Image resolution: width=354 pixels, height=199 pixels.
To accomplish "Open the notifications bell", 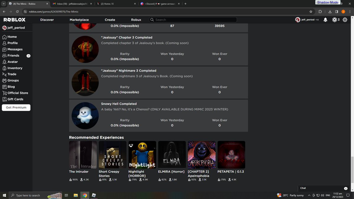I will [x=325, y=20].
